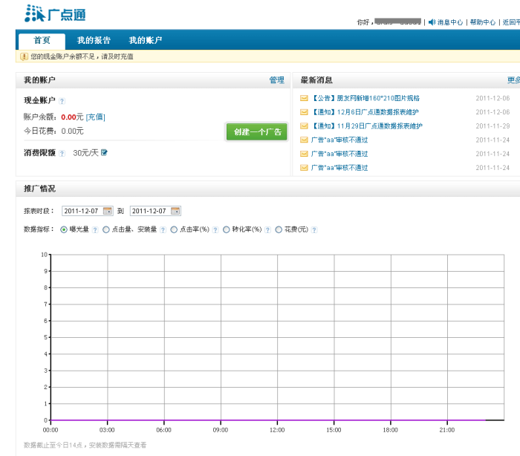Click the 充值 link
This screenshot has width=520, height=456.
(96, 117)
